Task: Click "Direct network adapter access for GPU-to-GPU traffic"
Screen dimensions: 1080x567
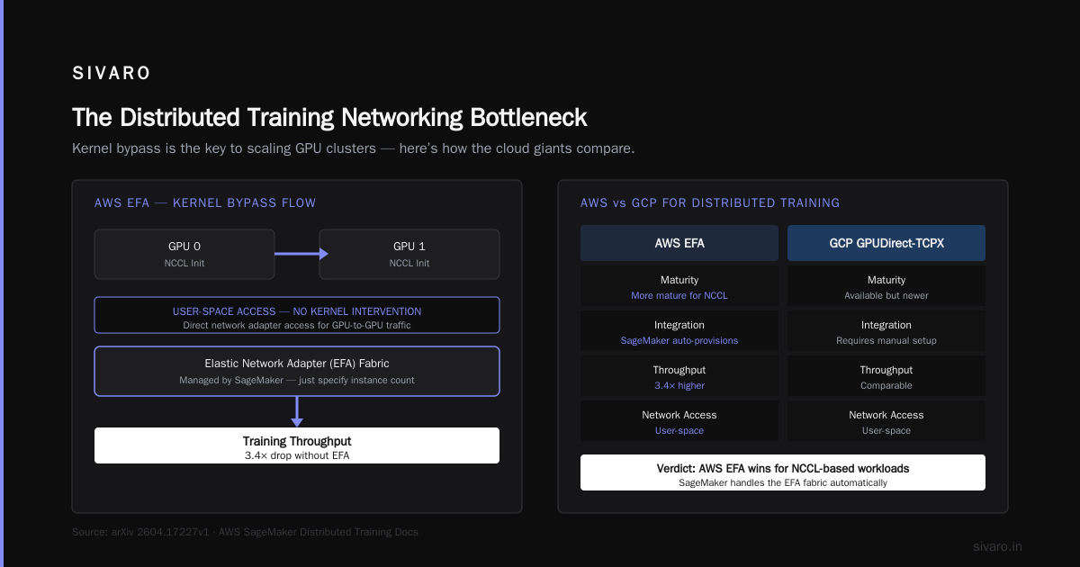Action: tap(297, 325)
